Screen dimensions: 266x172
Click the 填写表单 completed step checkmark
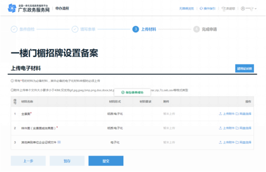(74, 29)
